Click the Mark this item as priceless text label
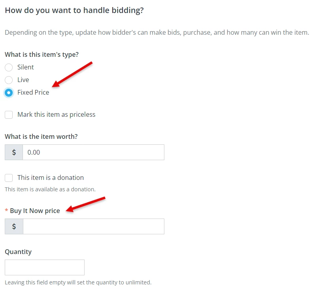 click(56, 114)
